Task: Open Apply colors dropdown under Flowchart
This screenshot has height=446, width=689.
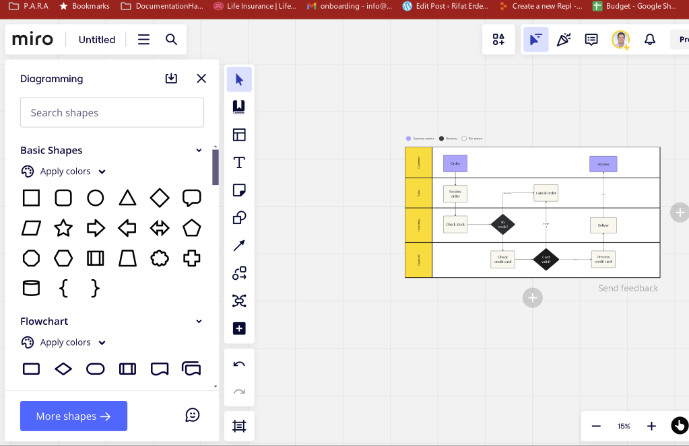Action: pyautogui.click(x=64, y=342)
